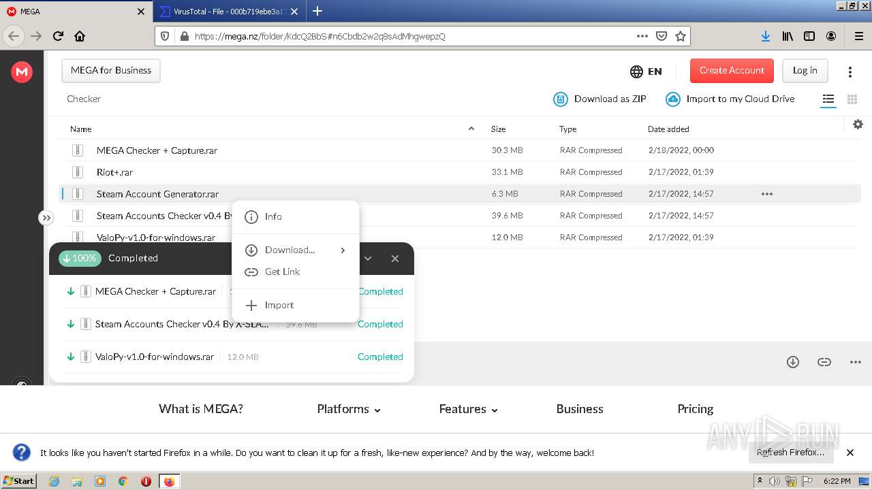Open the options dots for Steam Account Generator.rar
Screen dimensions: 872x490
767,194
